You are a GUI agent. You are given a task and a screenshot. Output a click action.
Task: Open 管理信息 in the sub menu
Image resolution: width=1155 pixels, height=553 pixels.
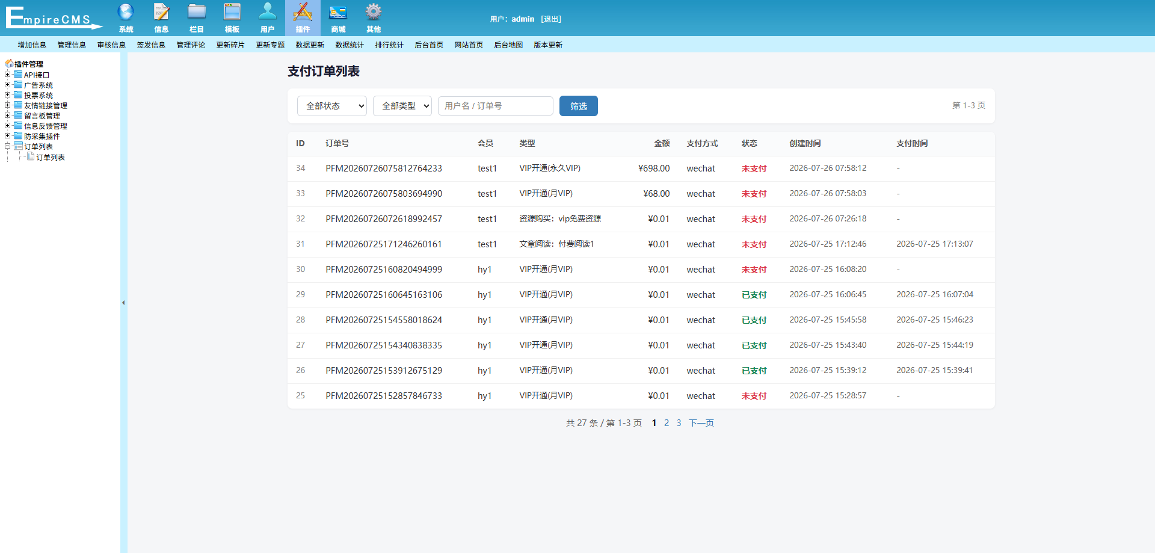coord(72,45)
